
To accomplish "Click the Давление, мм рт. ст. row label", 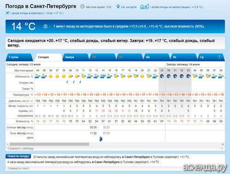I will [x=21, y=101].
